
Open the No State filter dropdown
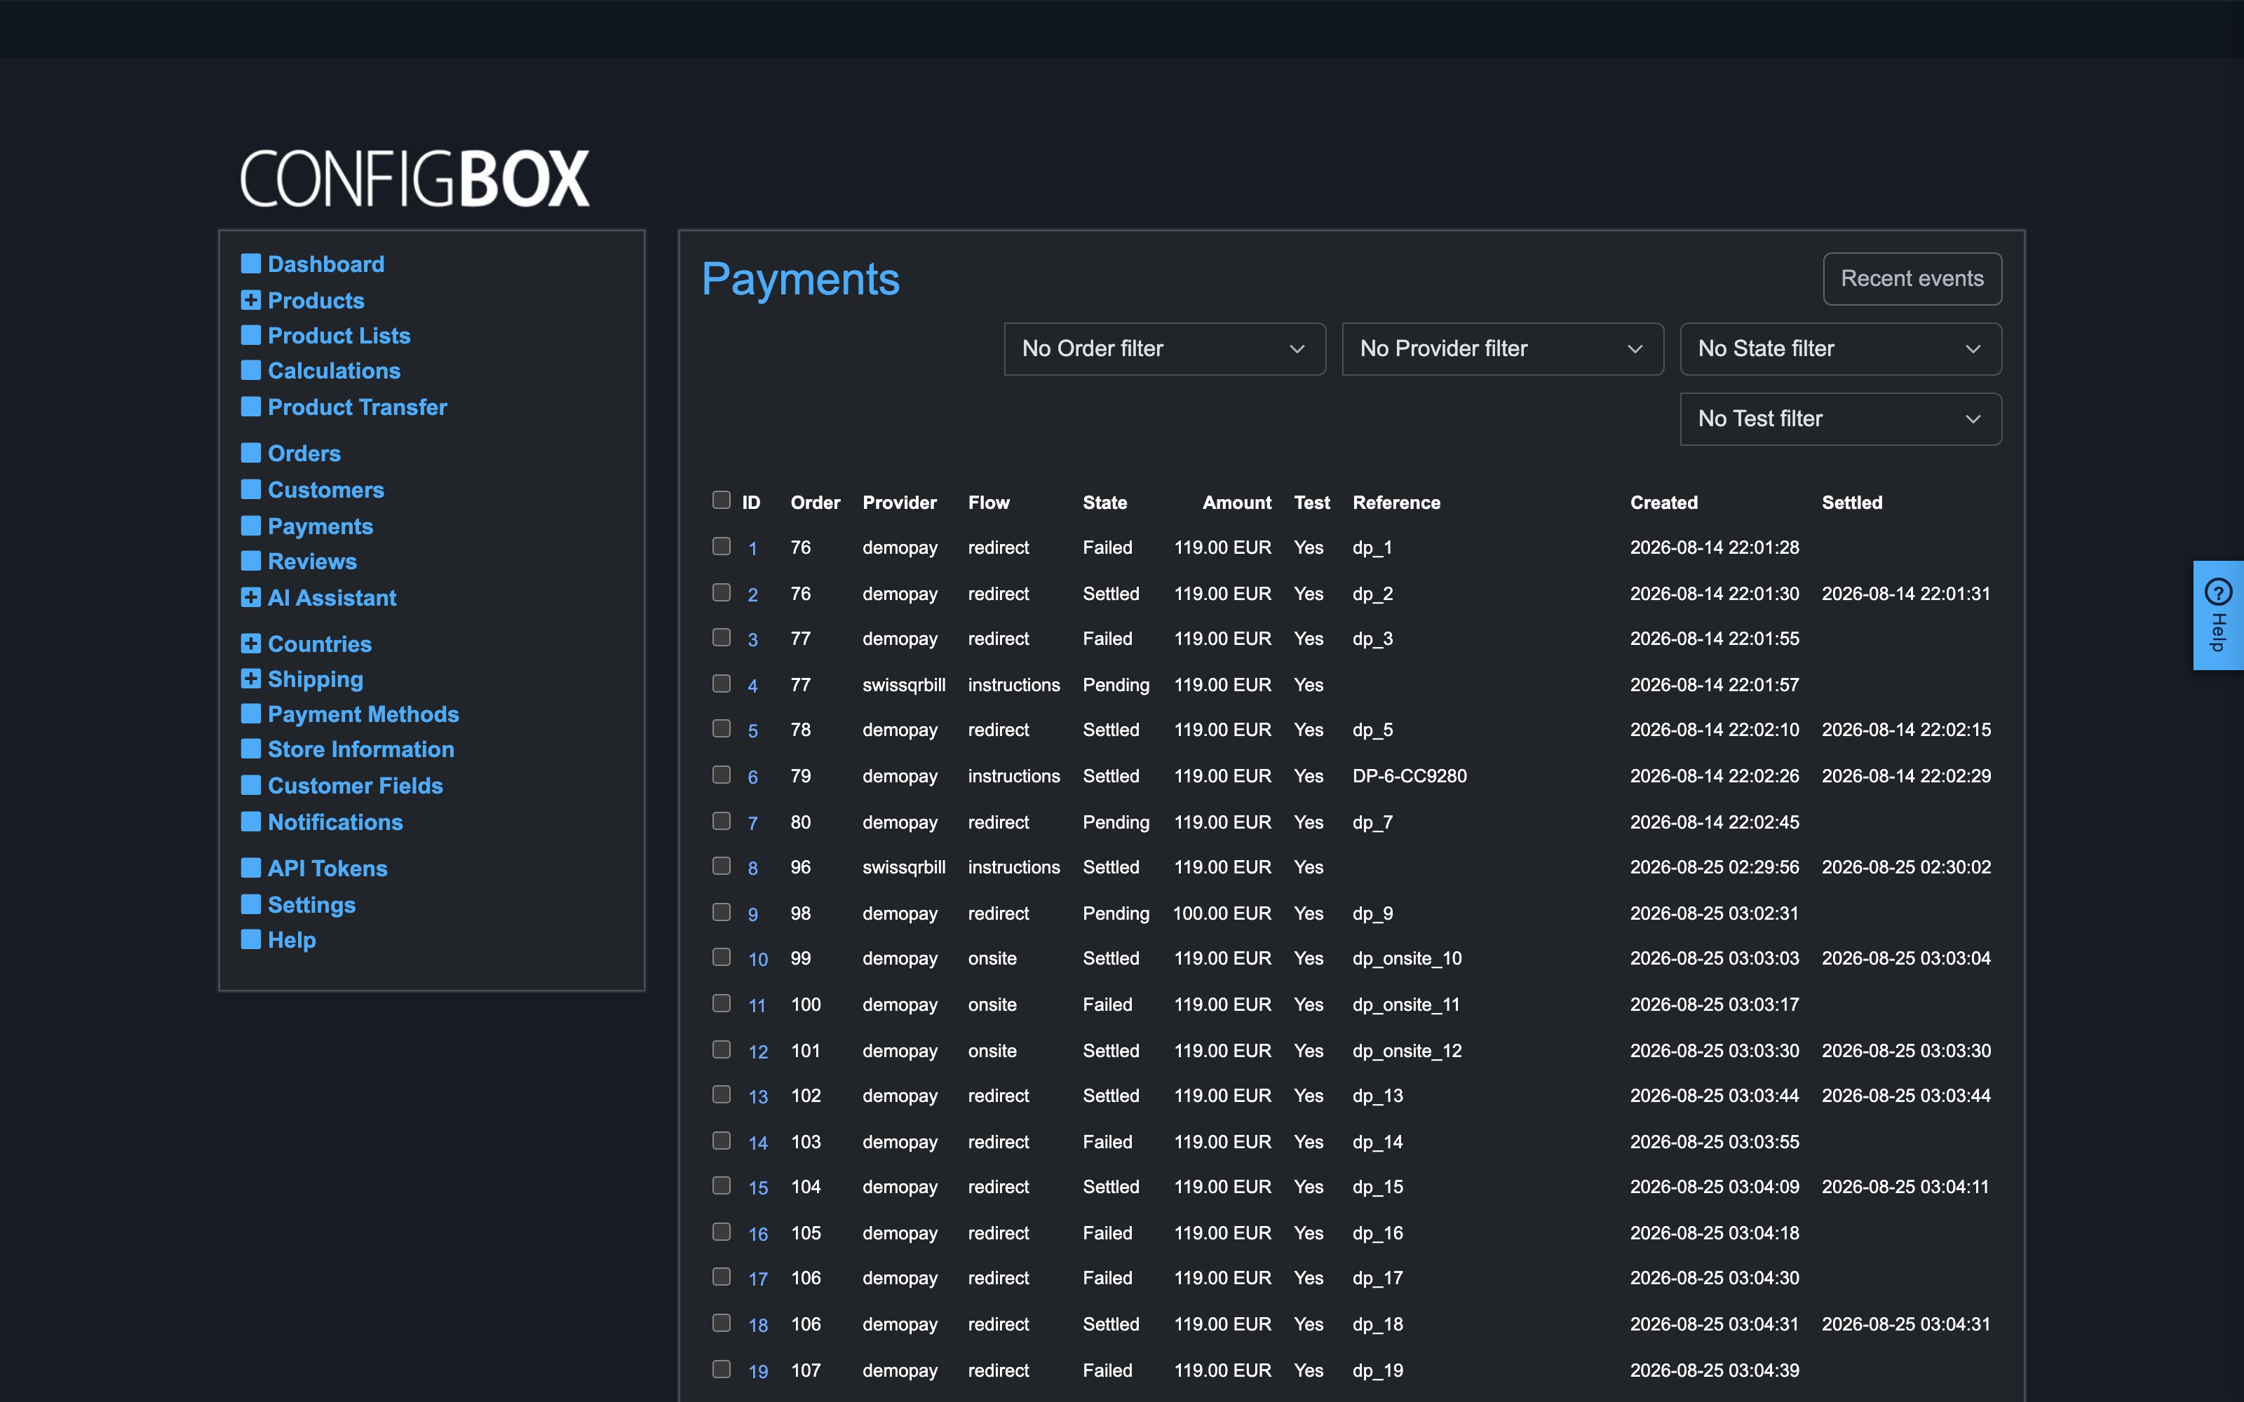1841,348
